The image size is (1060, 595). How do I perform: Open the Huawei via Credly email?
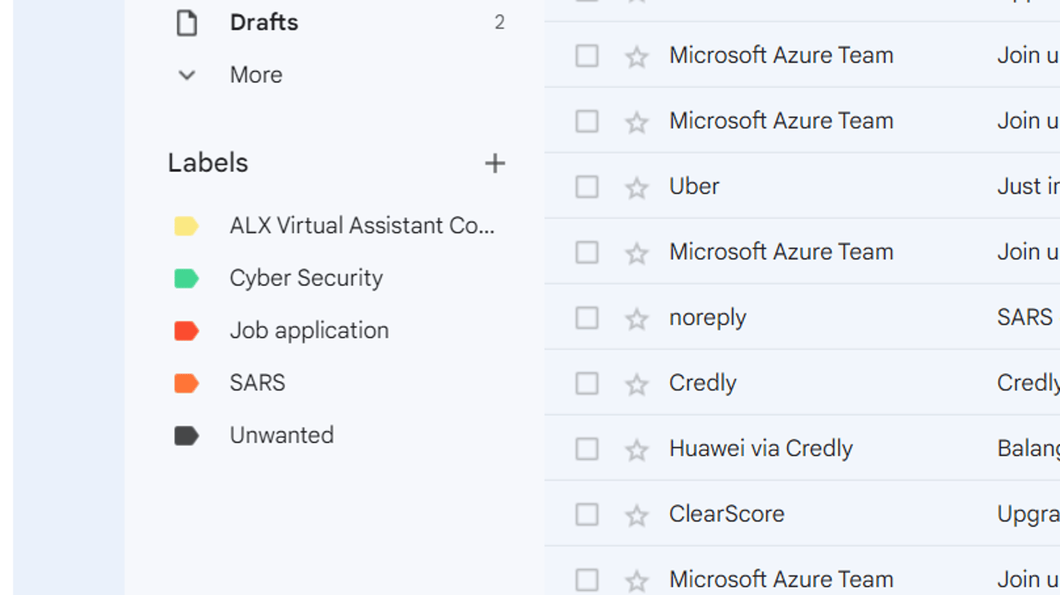pyautogui.click(x=761, y=449)
